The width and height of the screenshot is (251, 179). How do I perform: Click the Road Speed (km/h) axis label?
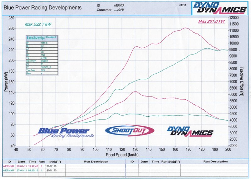122,155
